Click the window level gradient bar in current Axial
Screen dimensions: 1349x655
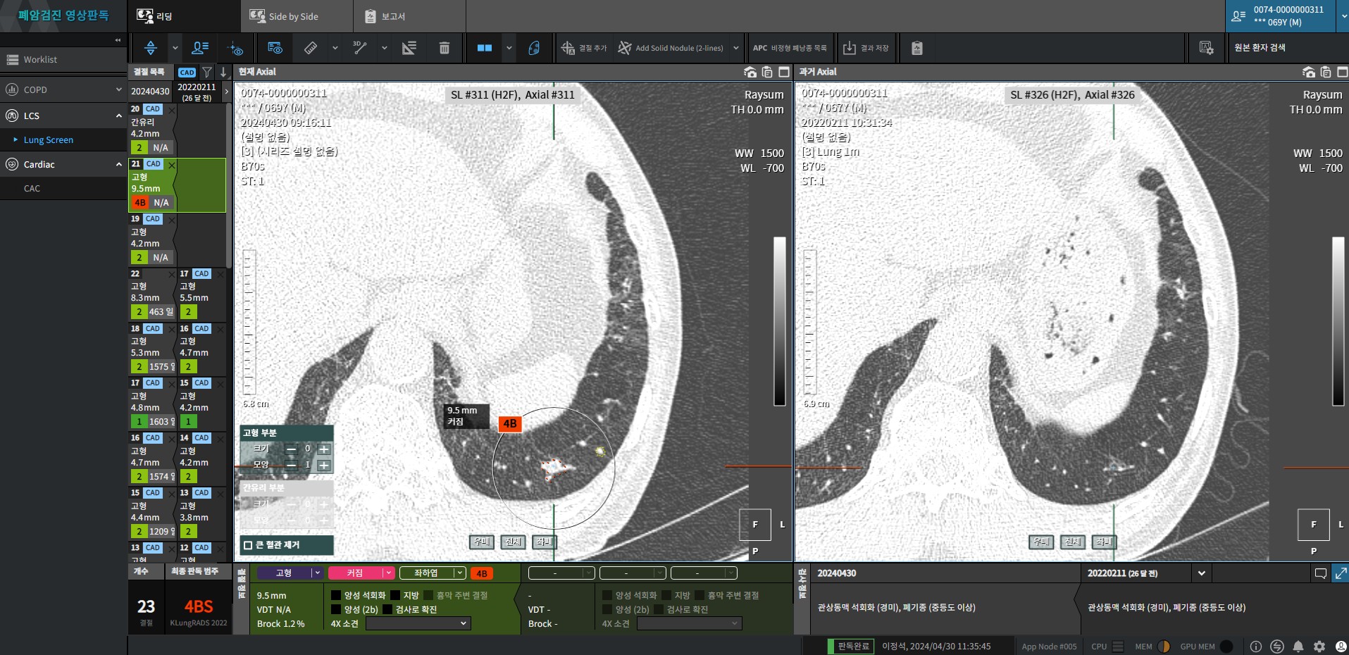[779, 321]
